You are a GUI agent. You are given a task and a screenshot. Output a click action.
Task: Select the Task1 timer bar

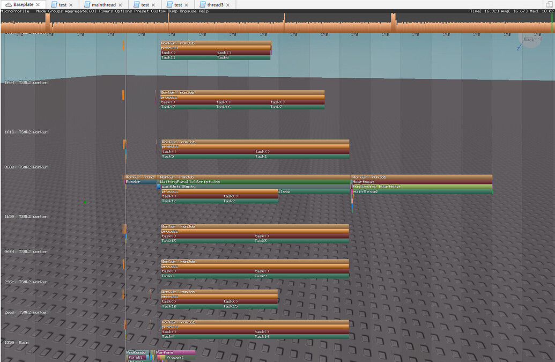coord(302,156)
